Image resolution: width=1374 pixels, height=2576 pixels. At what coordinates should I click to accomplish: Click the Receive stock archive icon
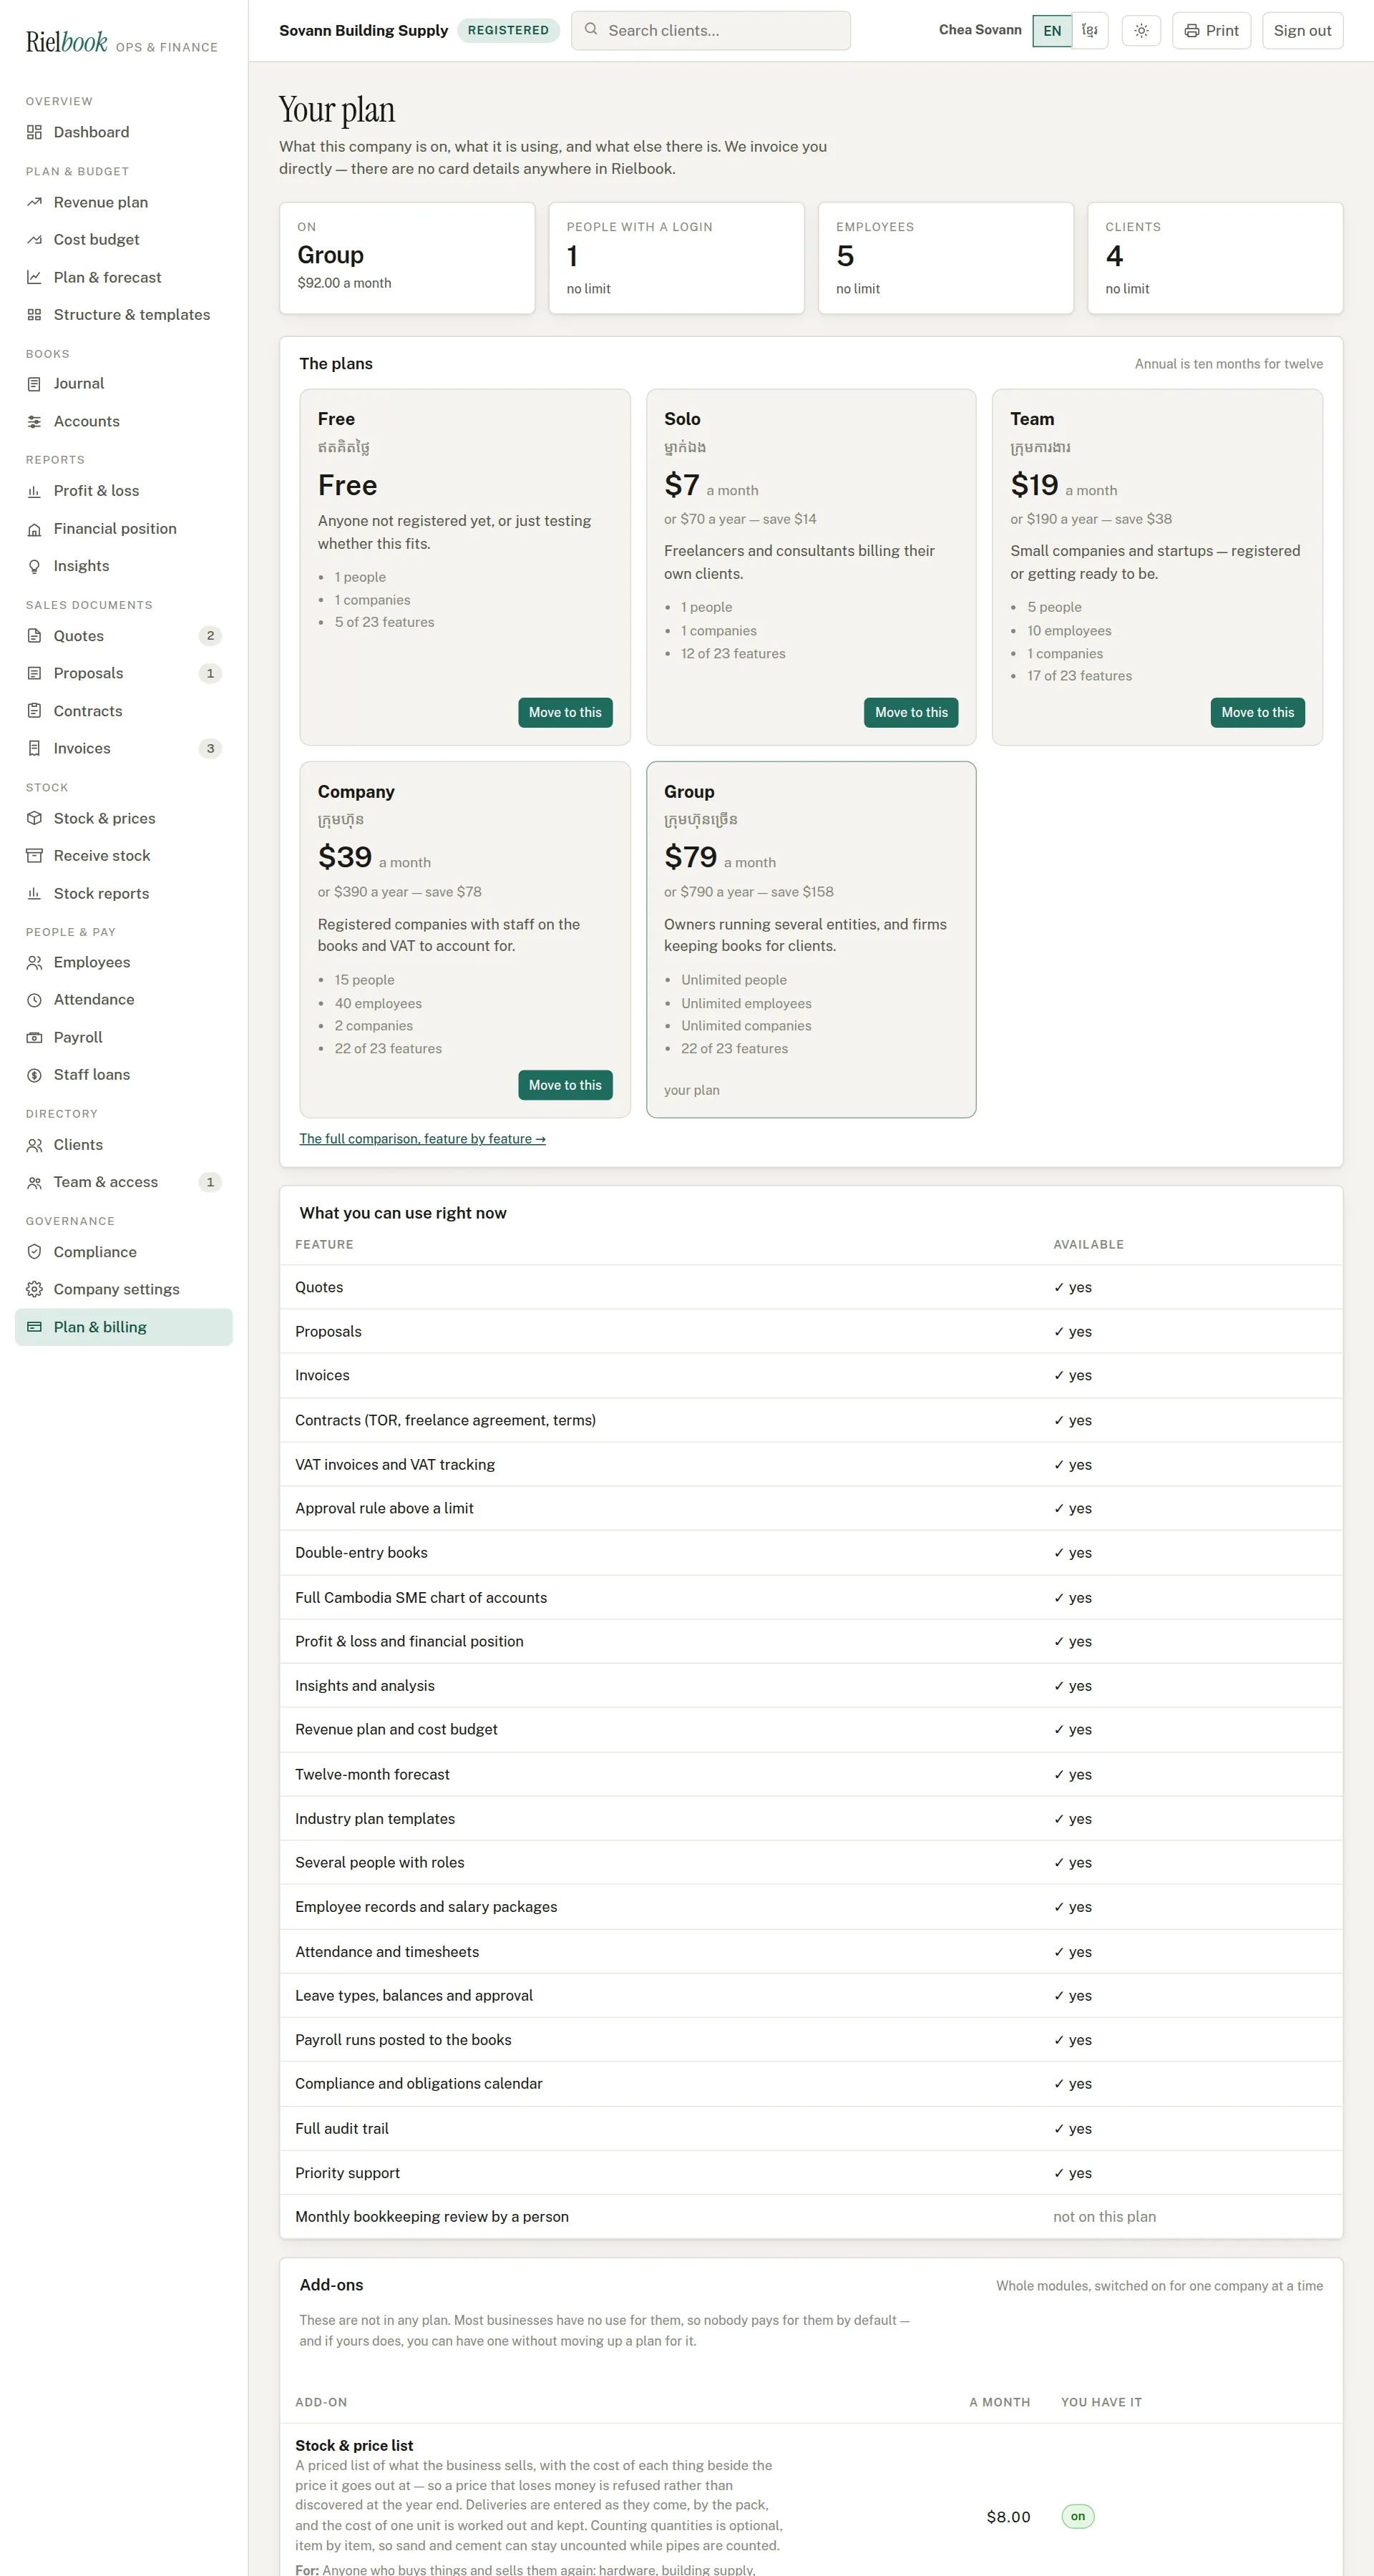pos(34,856)
